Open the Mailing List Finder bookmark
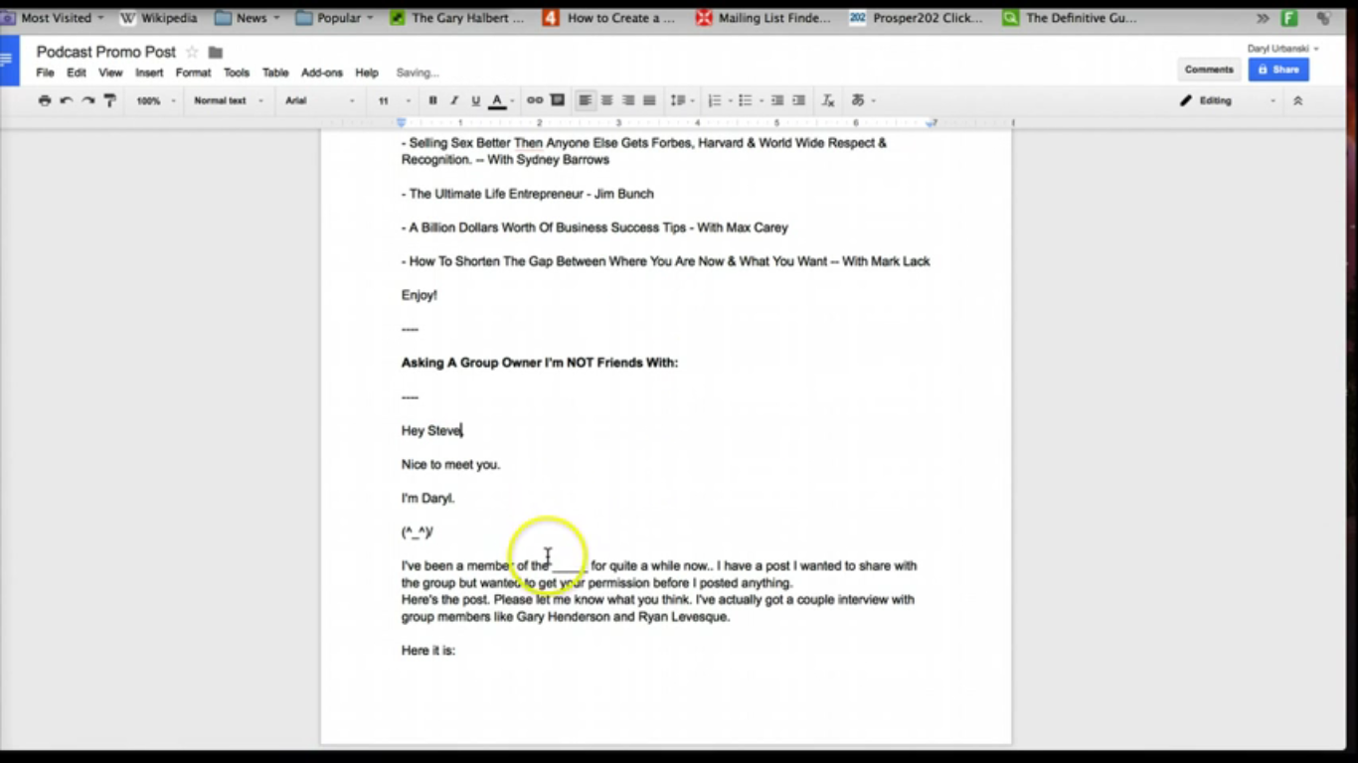Screen dimensions: 1358x763 point(764,18)
